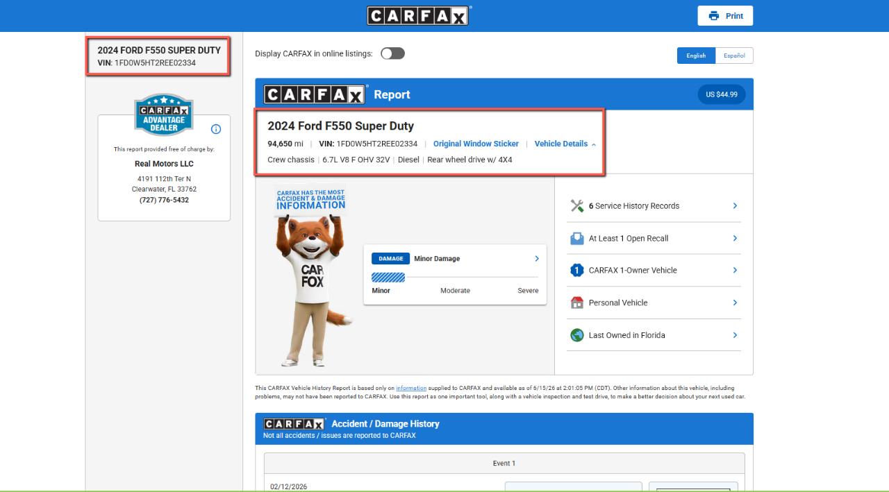Click the Print button label
The height and width of the screenshot is (492, 889).
[x=734, y=16]
